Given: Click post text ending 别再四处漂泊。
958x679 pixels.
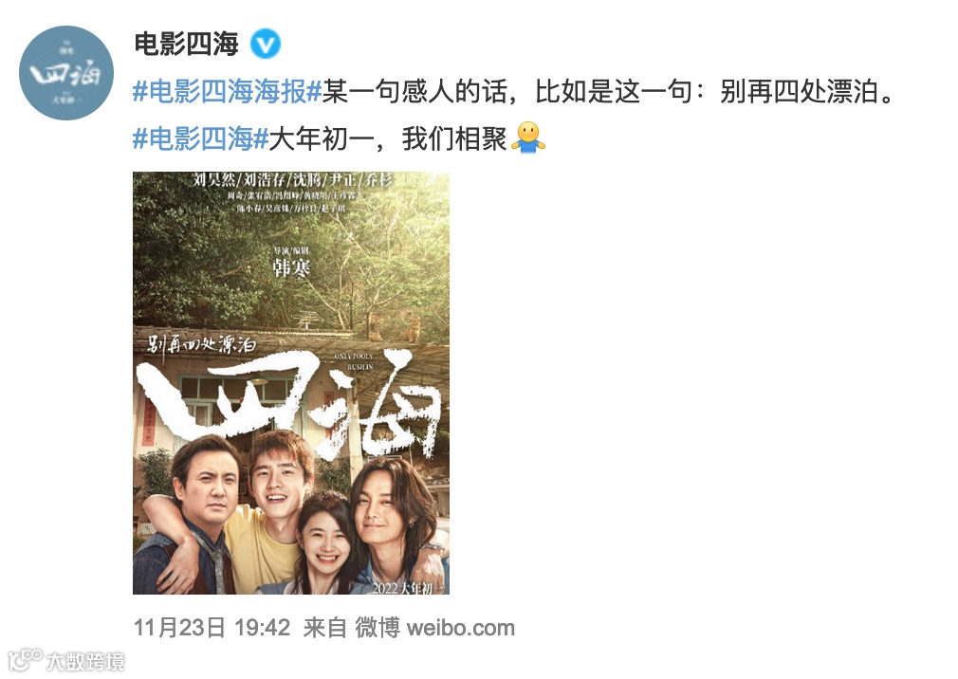Looking at the screenshot, I should click(x=609, y=92).
